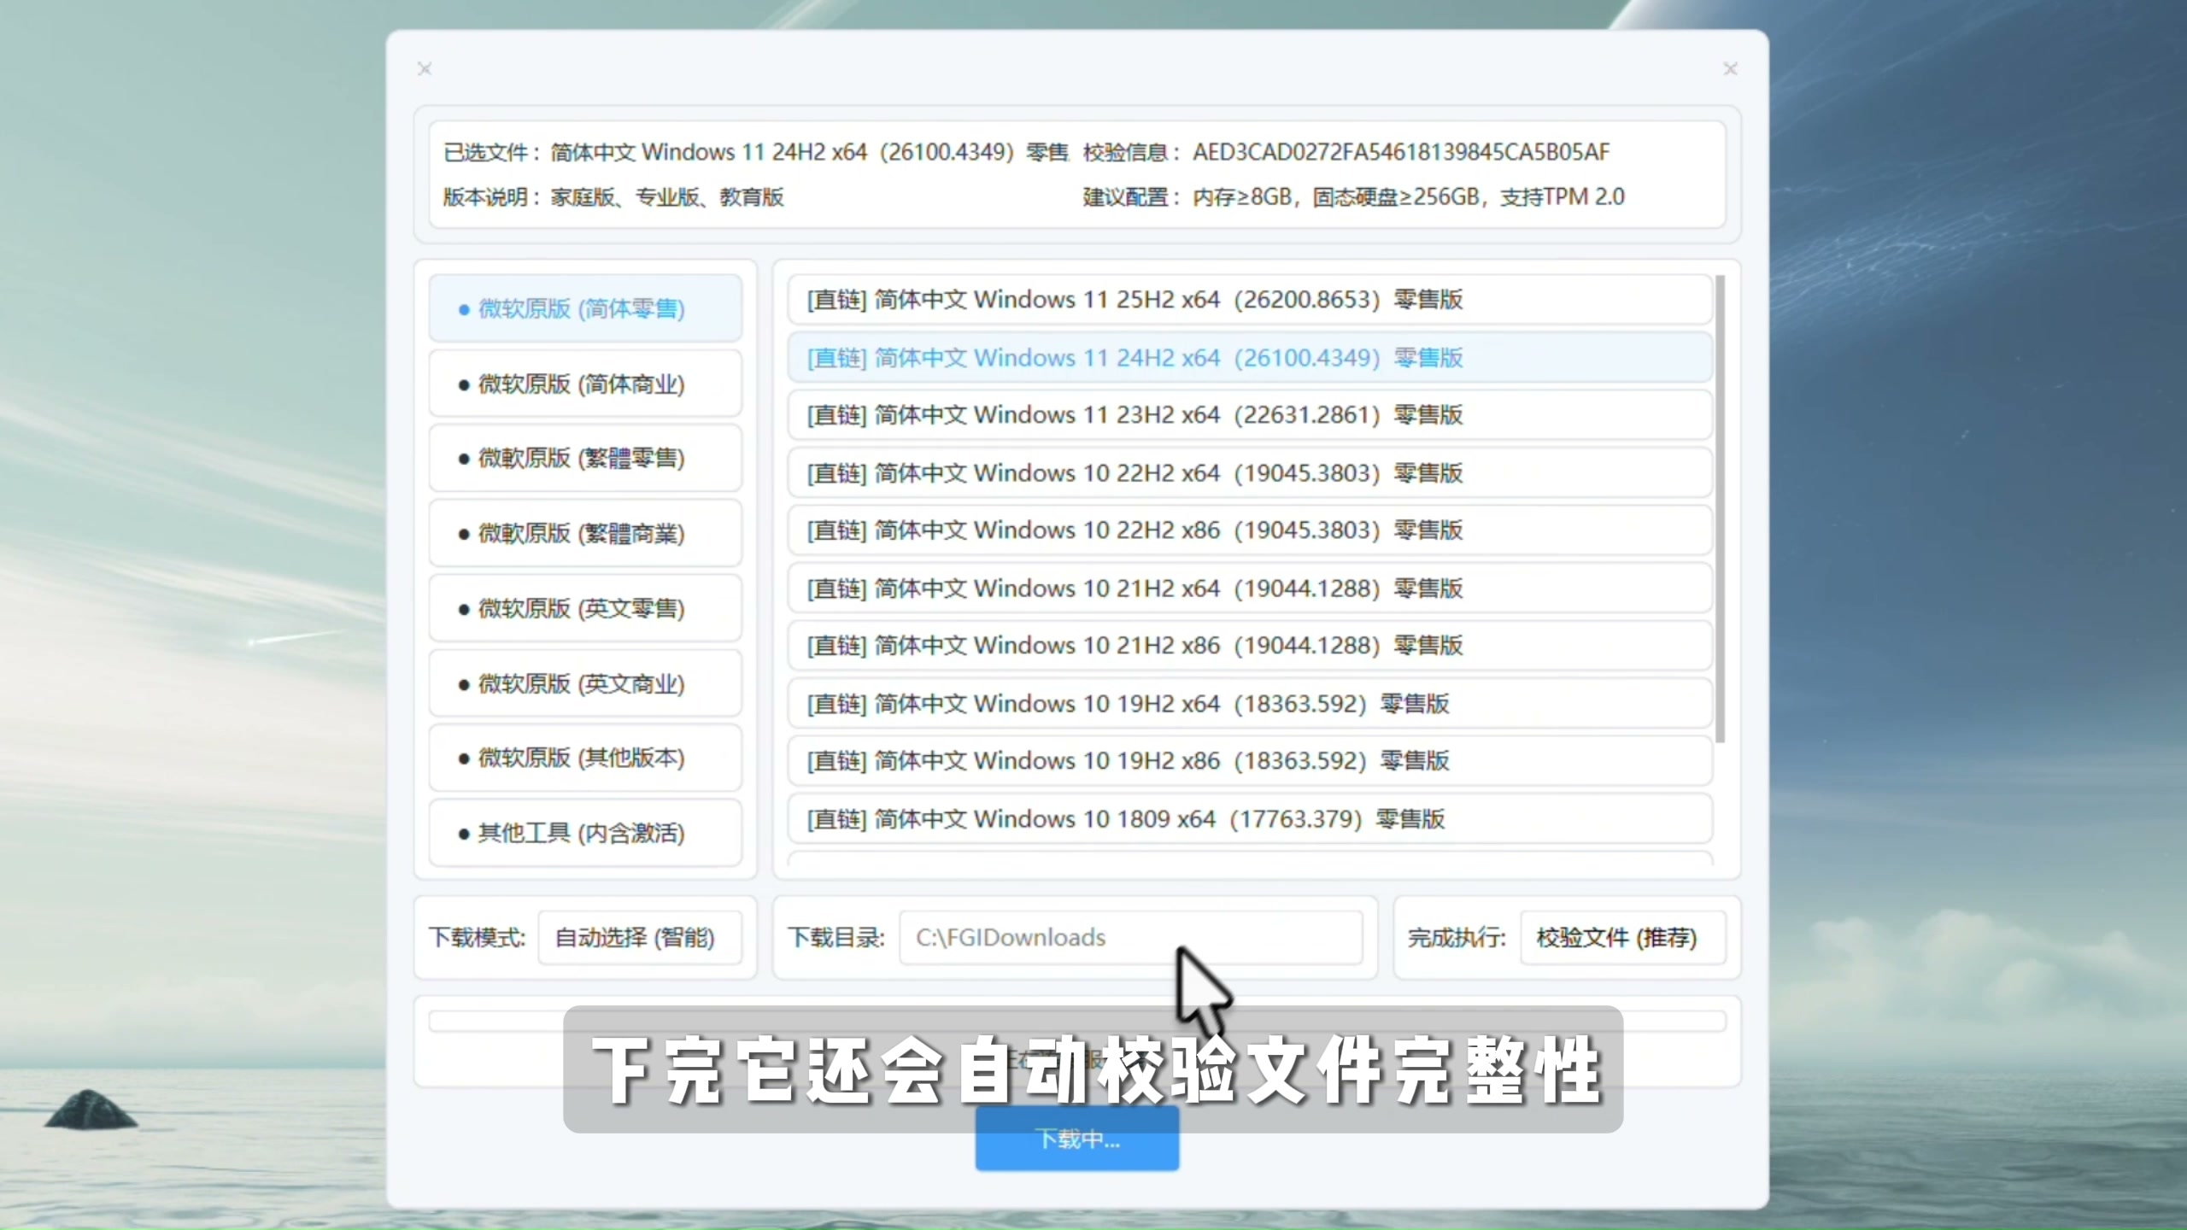
Task: Select Windows 10 19H2 x64 (18363.592) entry
Action: (x=1250, y=703)
